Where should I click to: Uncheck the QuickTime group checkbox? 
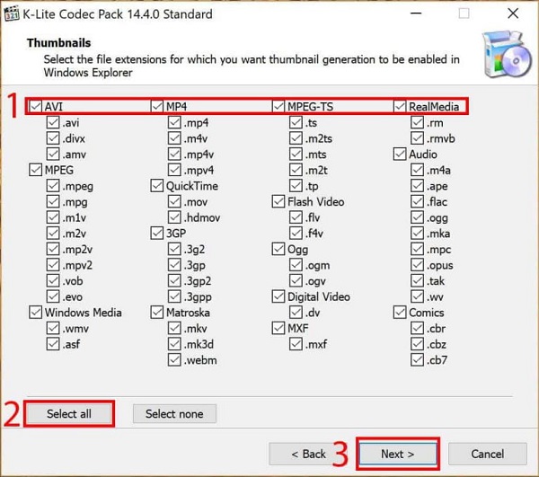click(156, 186)
